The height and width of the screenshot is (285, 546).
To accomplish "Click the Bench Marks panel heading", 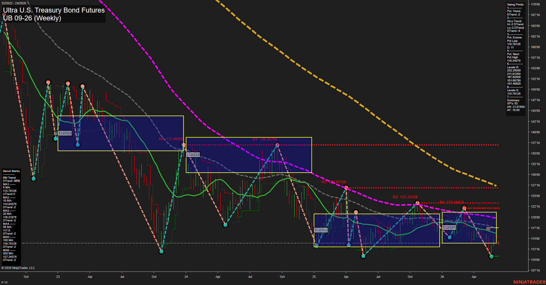I will [x=11, y=171].
